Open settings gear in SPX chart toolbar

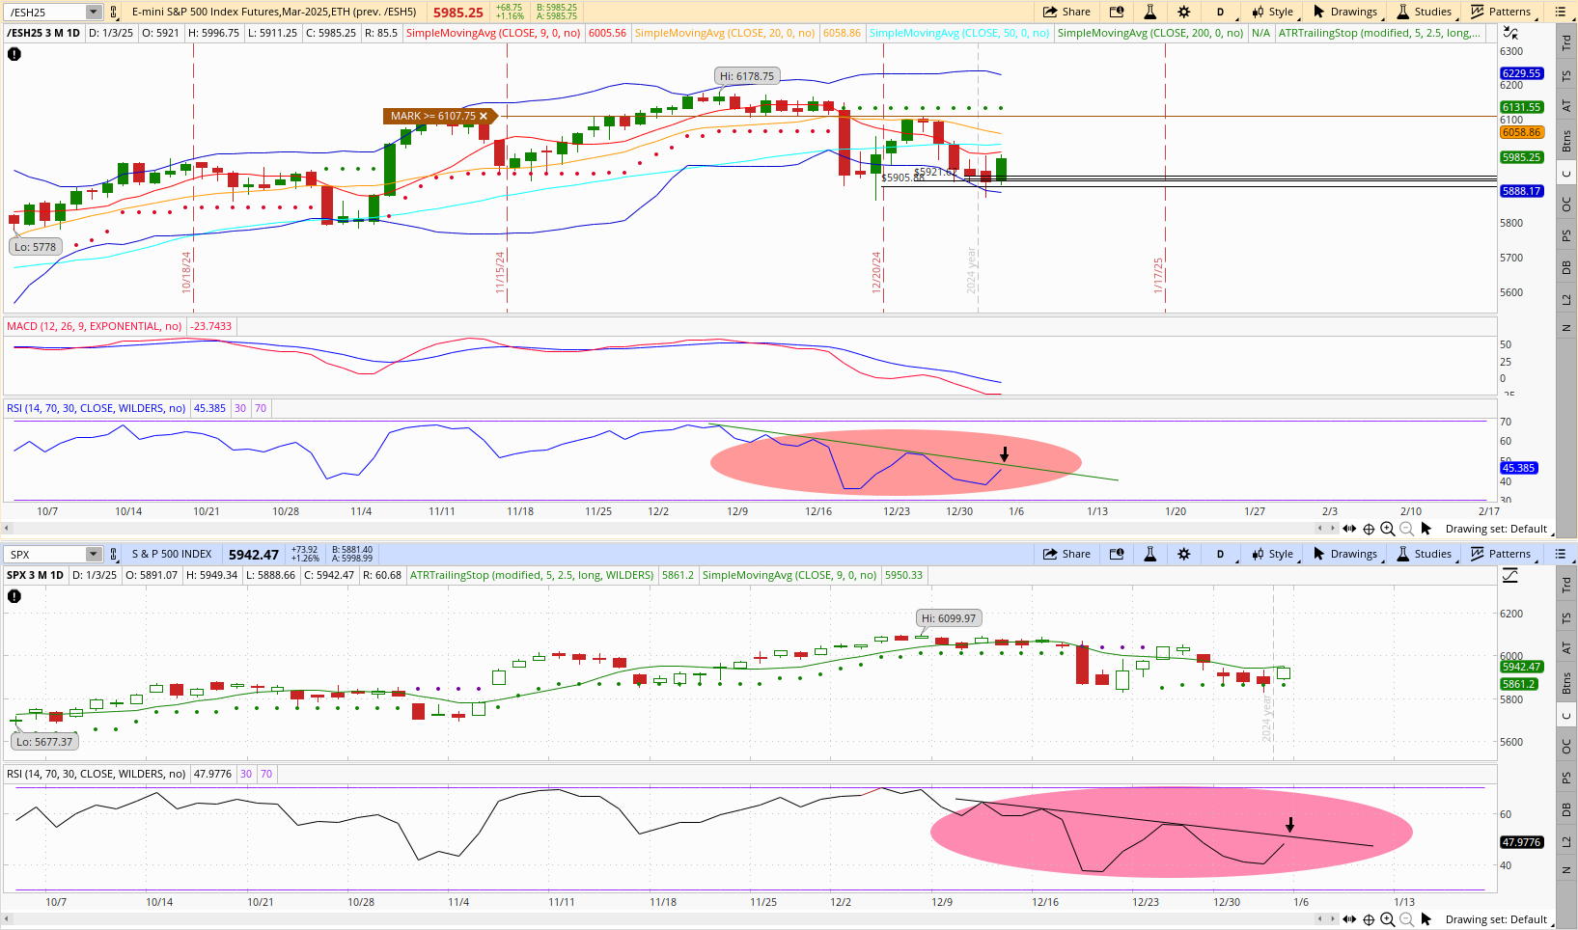[1184, 554]
